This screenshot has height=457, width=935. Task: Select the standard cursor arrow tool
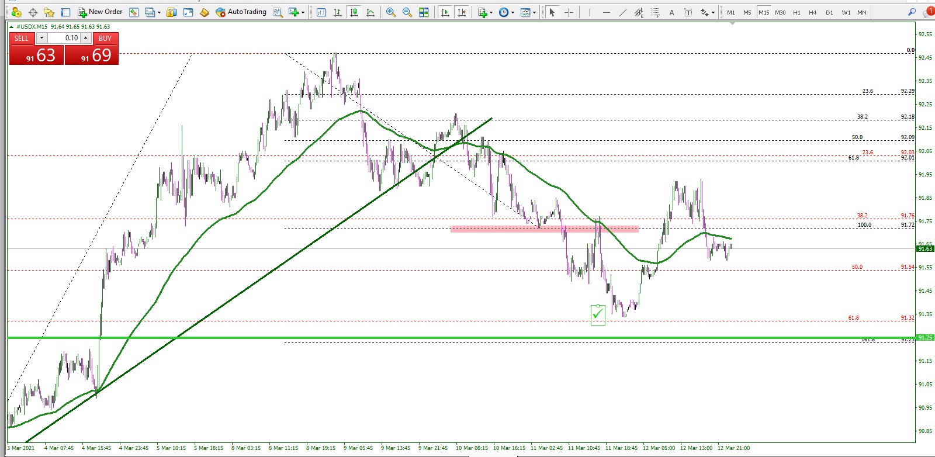click(x=552, y=12)
